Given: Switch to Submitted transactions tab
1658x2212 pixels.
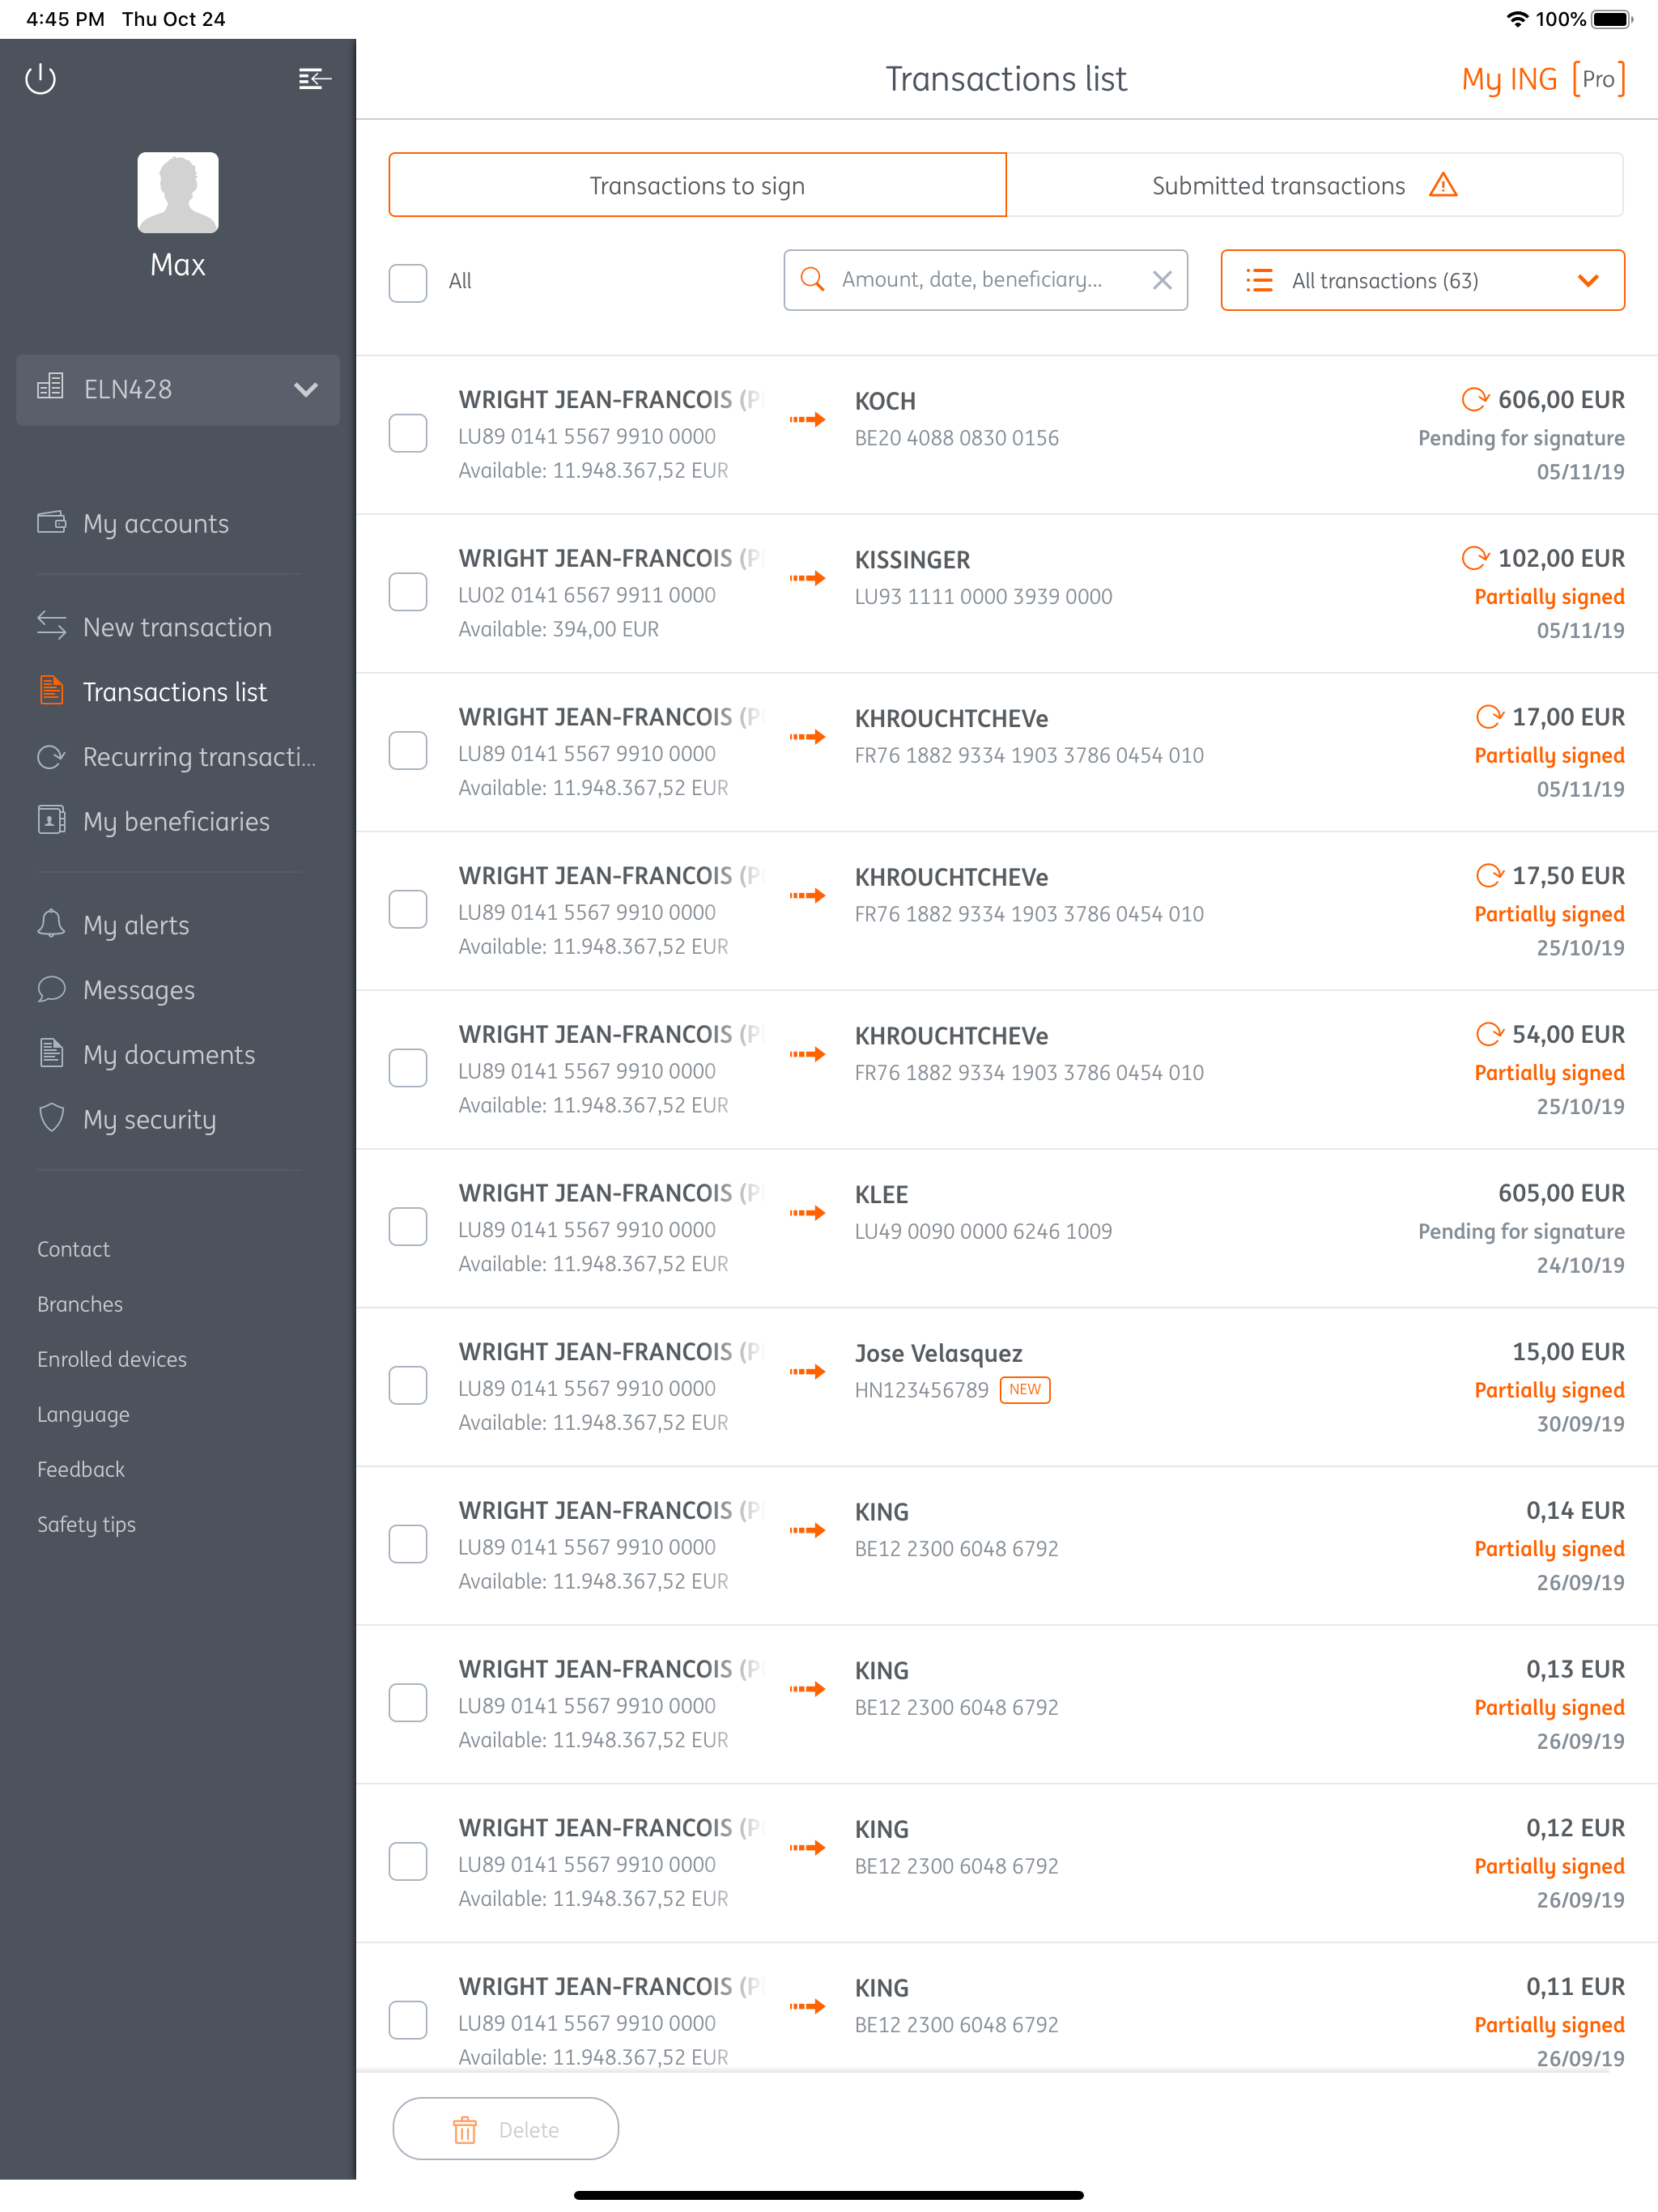Looking at the screenshot, I should click(1315, 185).
